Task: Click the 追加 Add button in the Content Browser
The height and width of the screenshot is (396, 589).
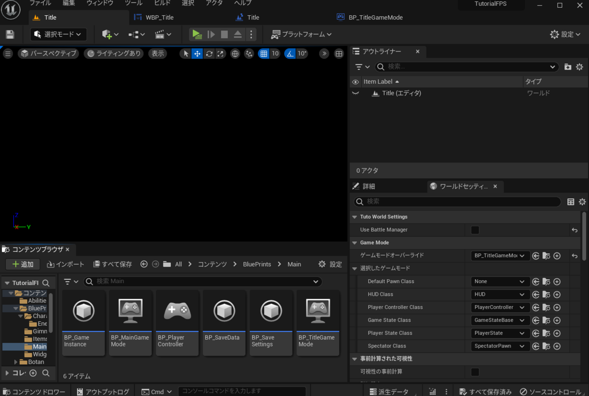Action: [x=23, y=264]
